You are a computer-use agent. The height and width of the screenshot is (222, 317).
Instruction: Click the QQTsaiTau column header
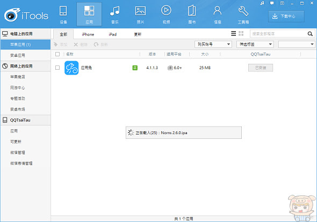coord(261,54)
